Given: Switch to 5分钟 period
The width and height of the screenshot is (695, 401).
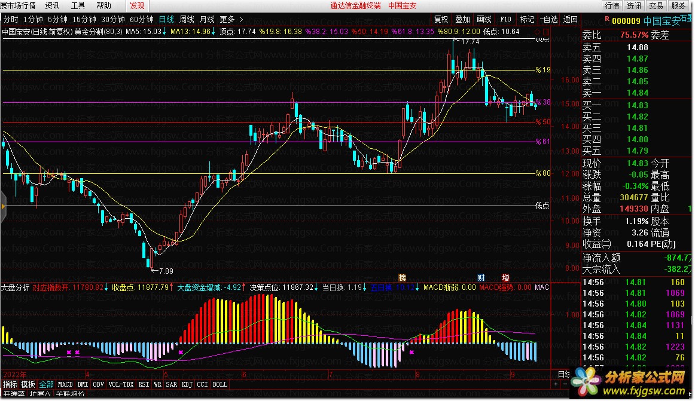Looking at the screenshot, I should pos(57,19).
